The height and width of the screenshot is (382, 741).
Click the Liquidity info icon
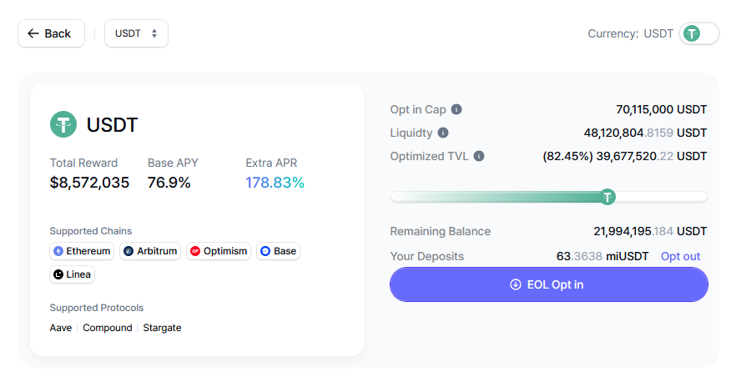(x=443, y=133)
